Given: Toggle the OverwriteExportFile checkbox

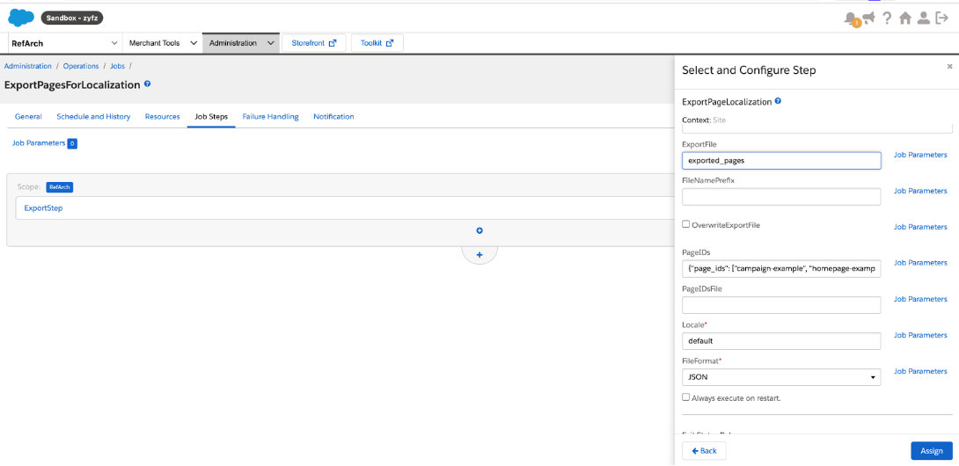Looking at the screenshot, I should pos(686,224).
